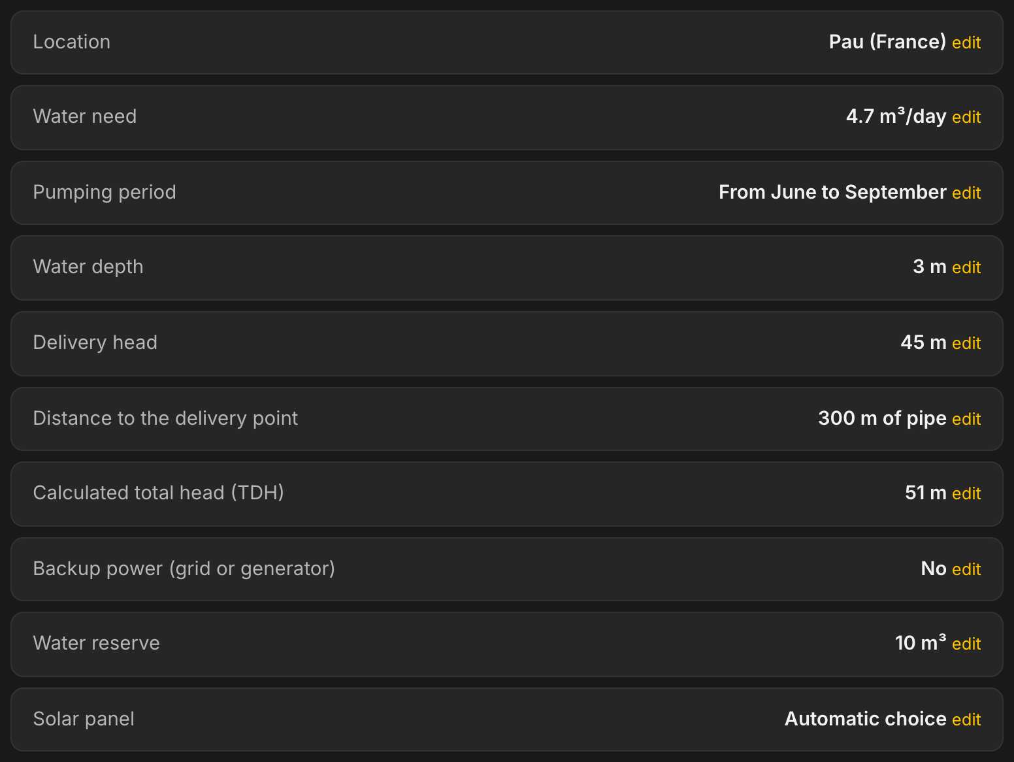Edit the Location Pau (France) value
This screenshot has width=1014, height=762.
(966, 42)
